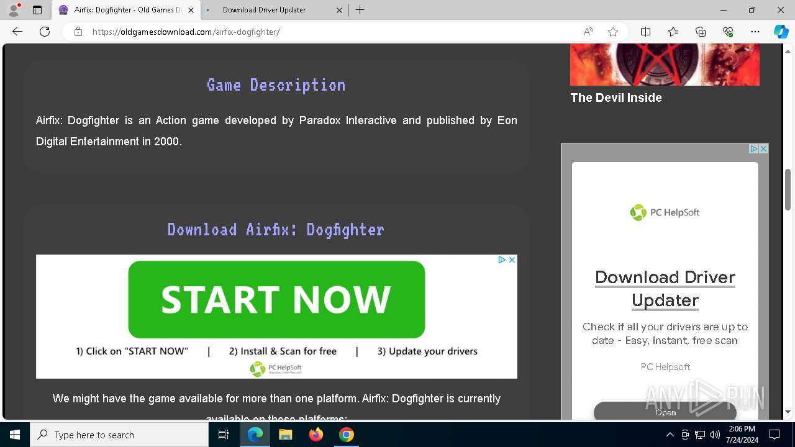The image size is (795, 447).
Task: Launch Google Chrome from the taskbar
Action: (347, 435)
